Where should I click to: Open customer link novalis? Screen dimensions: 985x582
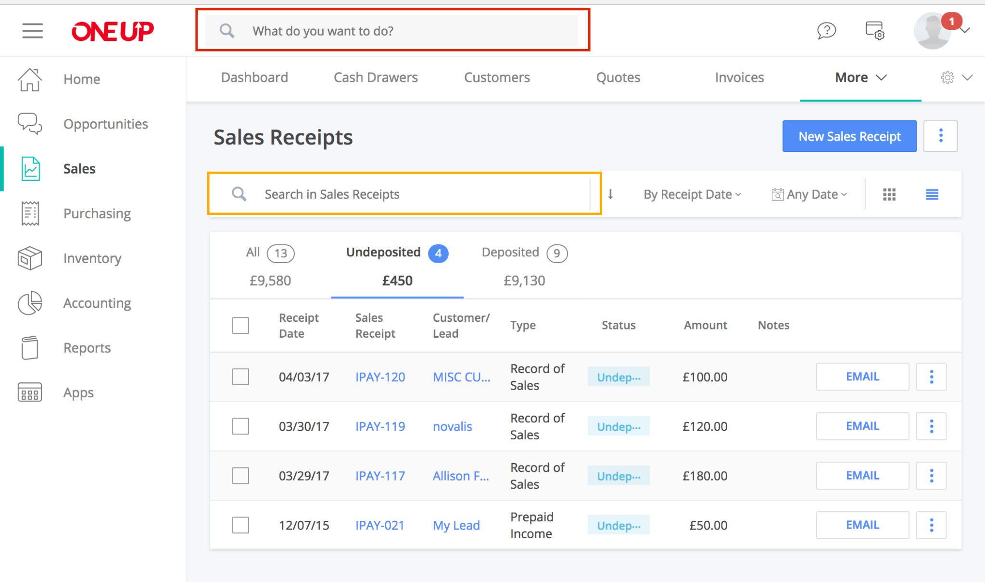click(x=452, y=426)
